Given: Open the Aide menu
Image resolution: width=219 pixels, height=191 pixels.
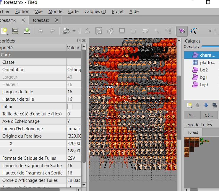Looking at the screenshot, I should click(134, 12).
